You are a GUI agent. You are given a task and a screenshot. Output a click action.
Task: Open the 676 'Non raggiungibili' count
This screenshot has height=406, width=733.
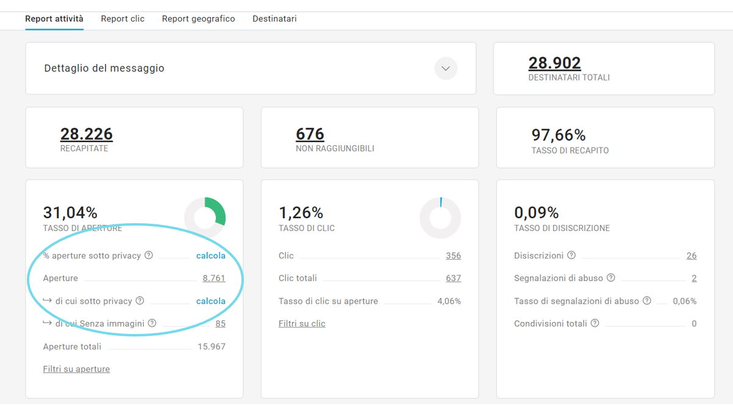pyautogui.click(x=310, y=134)
